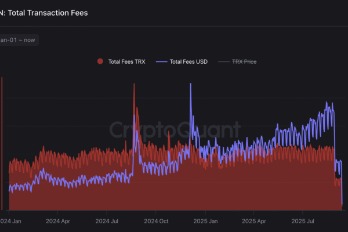Open the date range selector ending in 'now'
348x232 pixels.
19,40
